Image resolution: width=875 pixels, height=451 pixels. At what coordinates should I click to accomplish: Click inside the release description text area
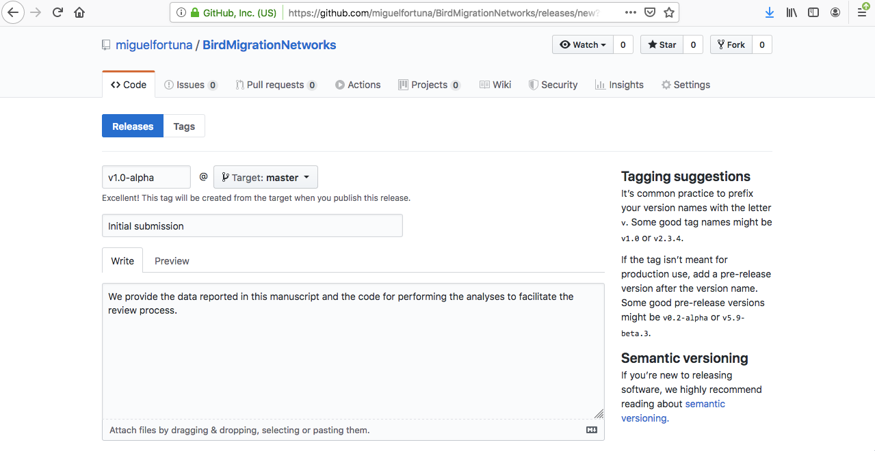coord(353,351)
